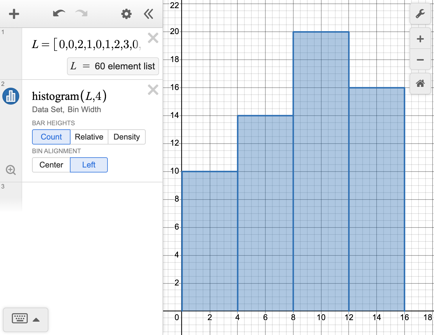Click the home icon to reset the view

pos(420,84)
